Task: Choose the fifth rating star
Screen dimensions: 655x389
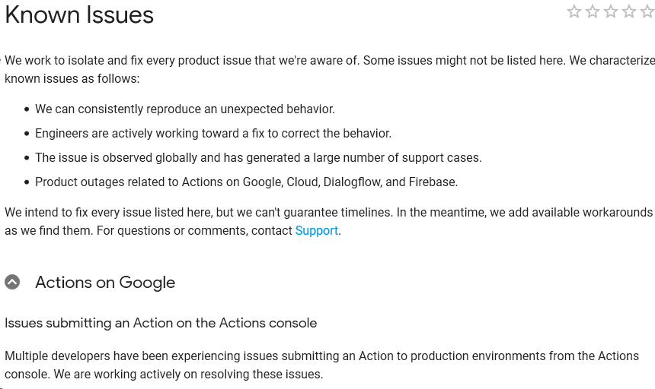Action: 647,11
